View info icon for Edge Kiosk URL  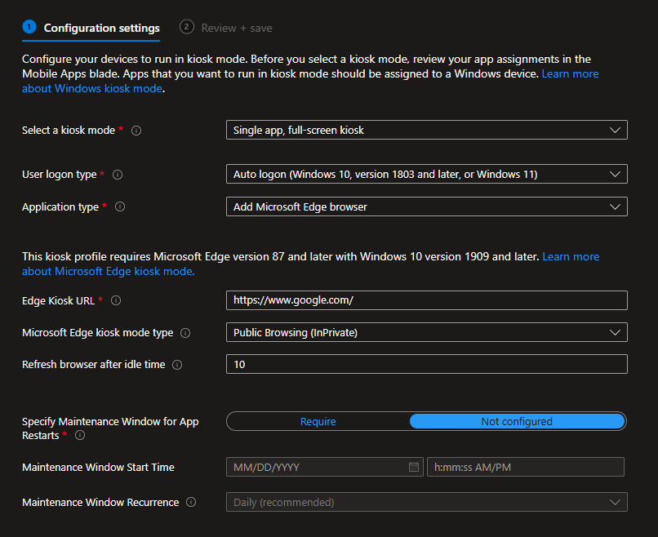point(116,300)
